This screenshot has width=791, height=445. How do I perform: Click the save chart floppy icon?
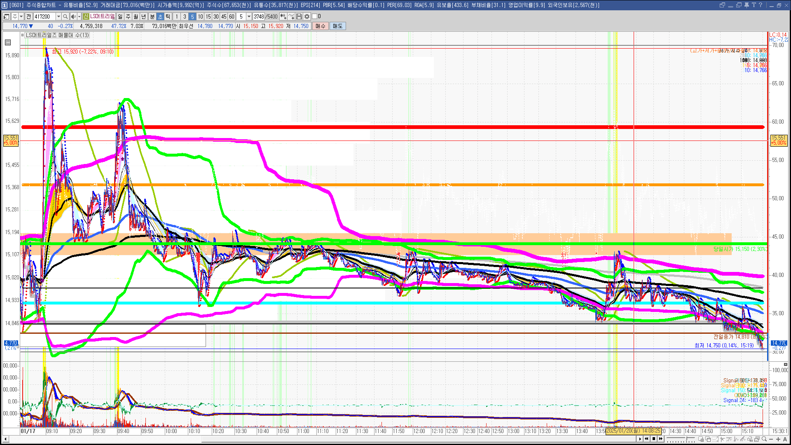coord(299,16)
